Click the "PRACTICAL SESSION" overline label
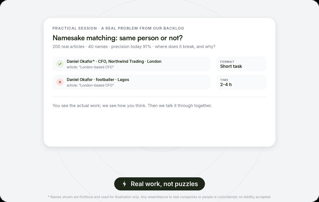 [x=75, y=28]
